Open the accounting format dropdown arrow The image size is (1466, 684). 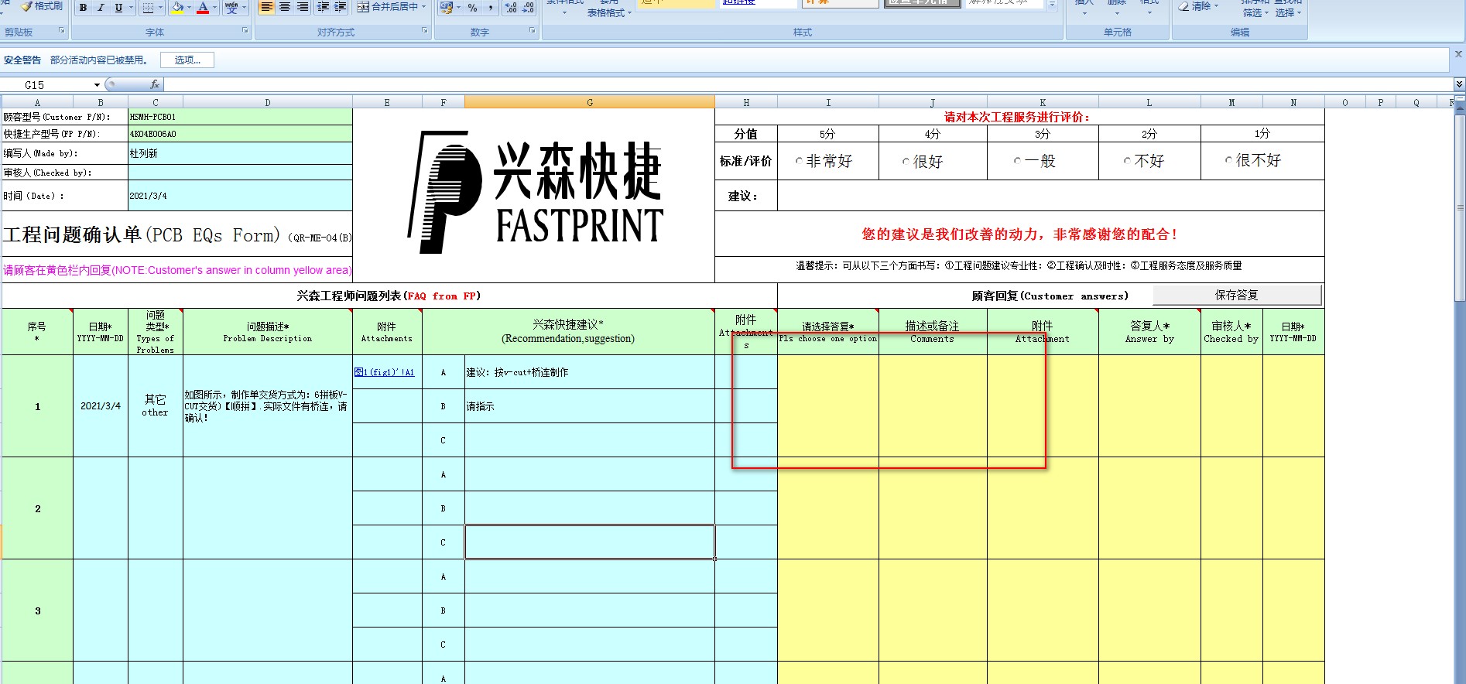click(x=459, y=8)
